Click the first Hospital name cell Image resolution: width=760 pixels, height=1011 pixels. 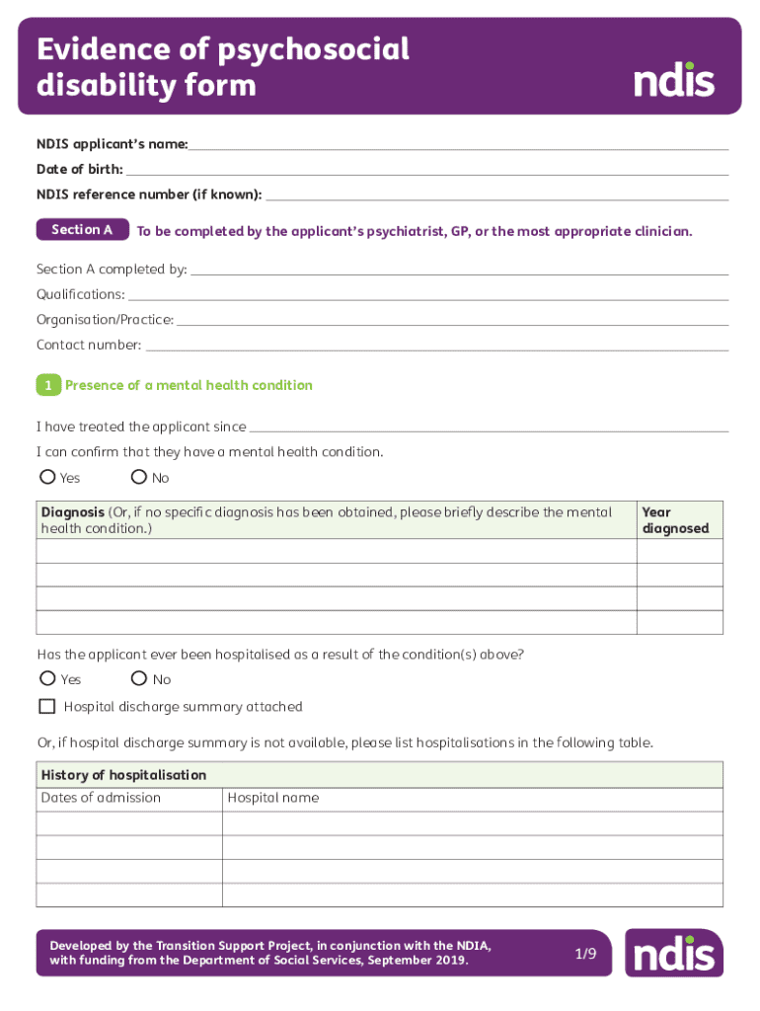(472, 823)
